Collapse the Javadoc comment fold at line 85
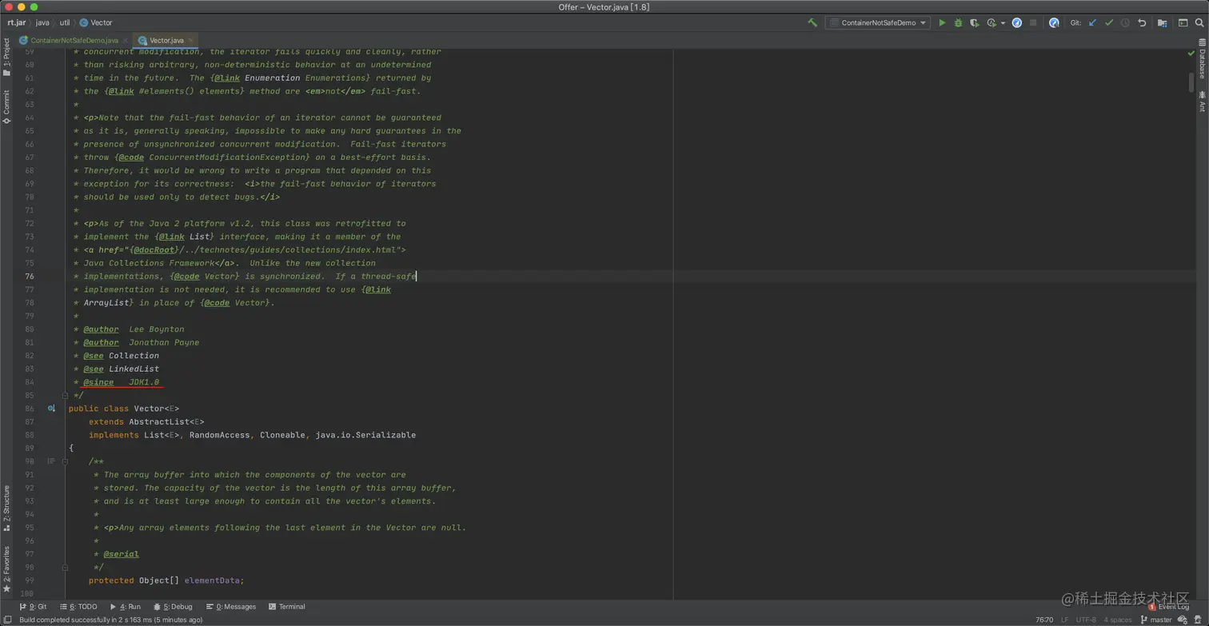Image resolution: width=1209 pixels, height=626 pixels. 65,395
